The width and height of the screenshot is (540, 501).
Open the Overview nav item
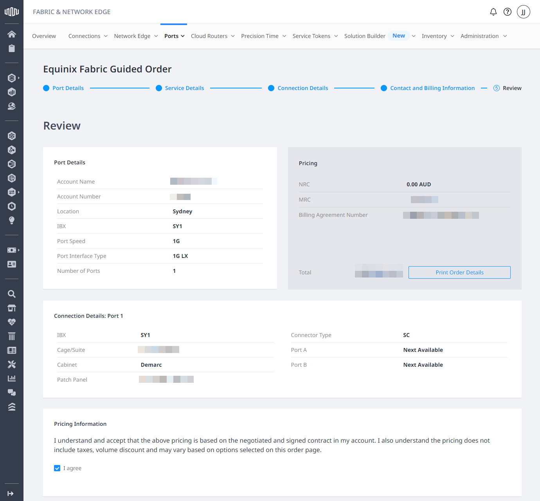(44, 36)
